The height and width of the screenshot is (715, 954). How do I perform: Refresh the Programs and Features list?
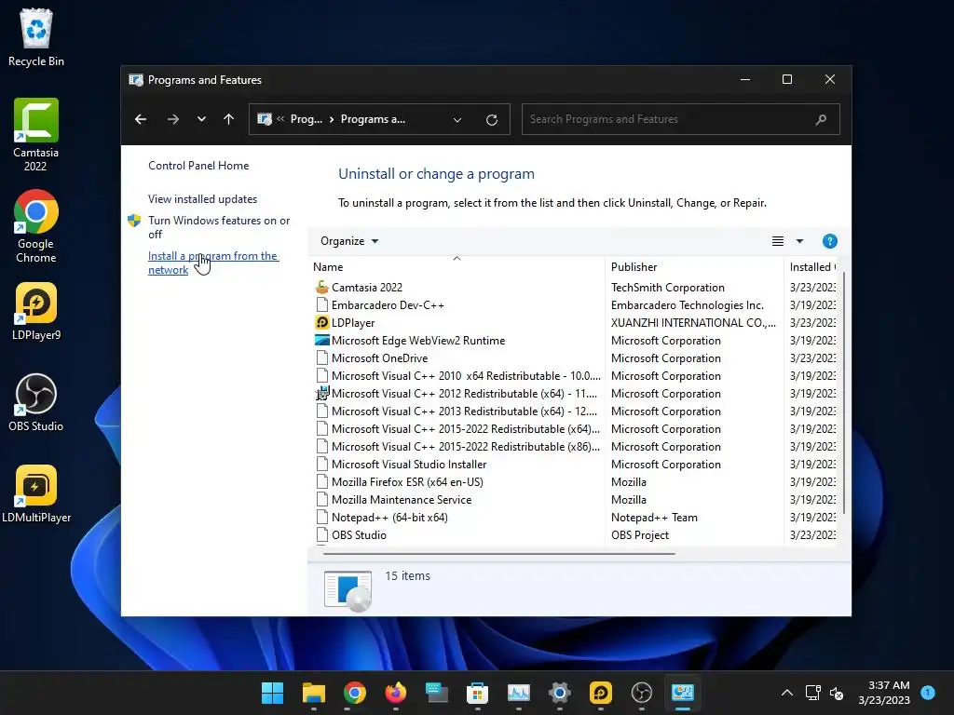pos(492,120)
